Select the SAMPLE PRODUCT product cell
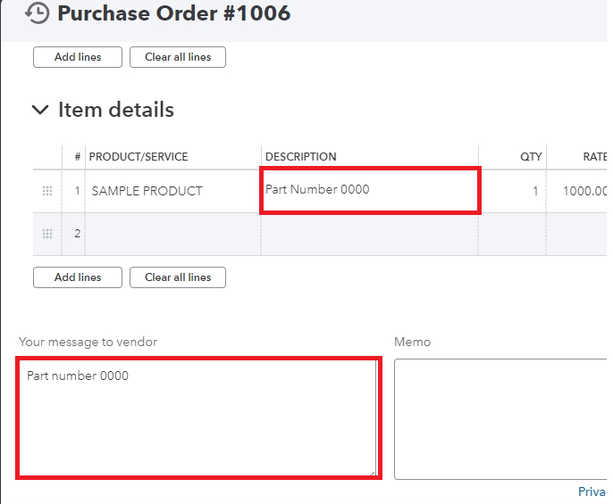This screenshot has width=613, height=504. tap(174, 191)
